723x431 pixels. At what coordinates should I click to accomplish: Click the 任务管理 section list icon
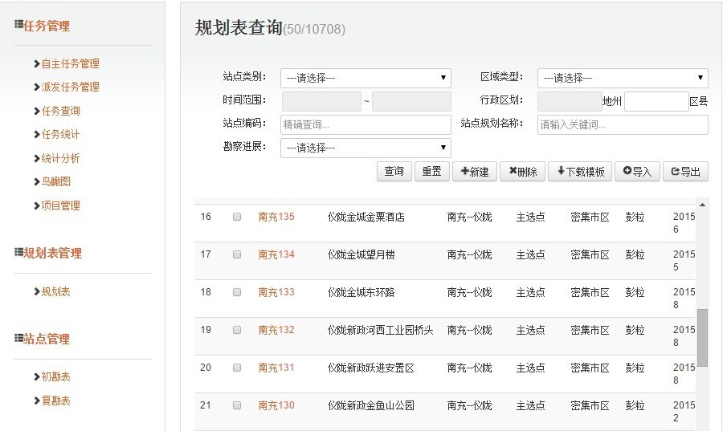point(18,26)
